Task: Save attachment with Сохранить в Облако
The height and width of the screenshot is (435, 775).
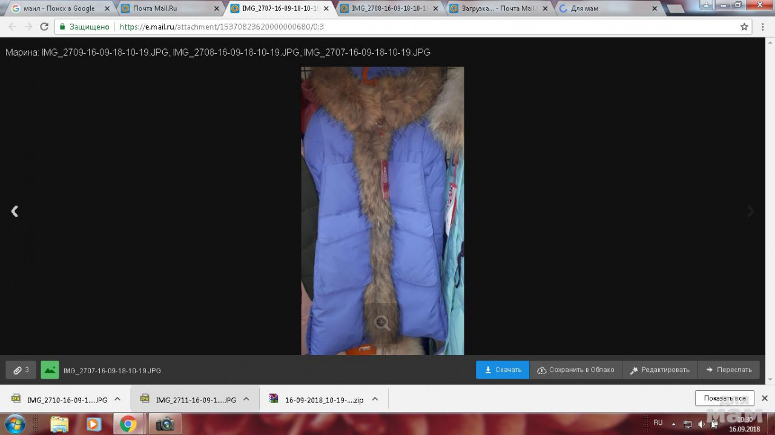Action: pos(575,370)
